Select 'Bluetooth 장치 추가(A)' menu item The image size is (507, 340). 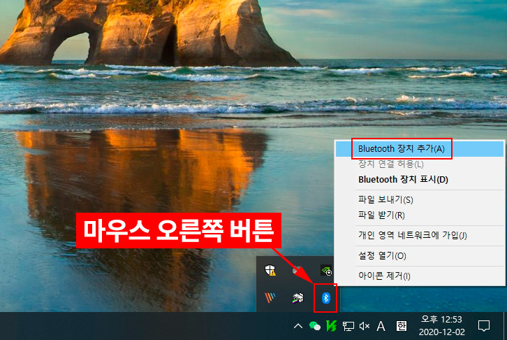click(420, 149)
